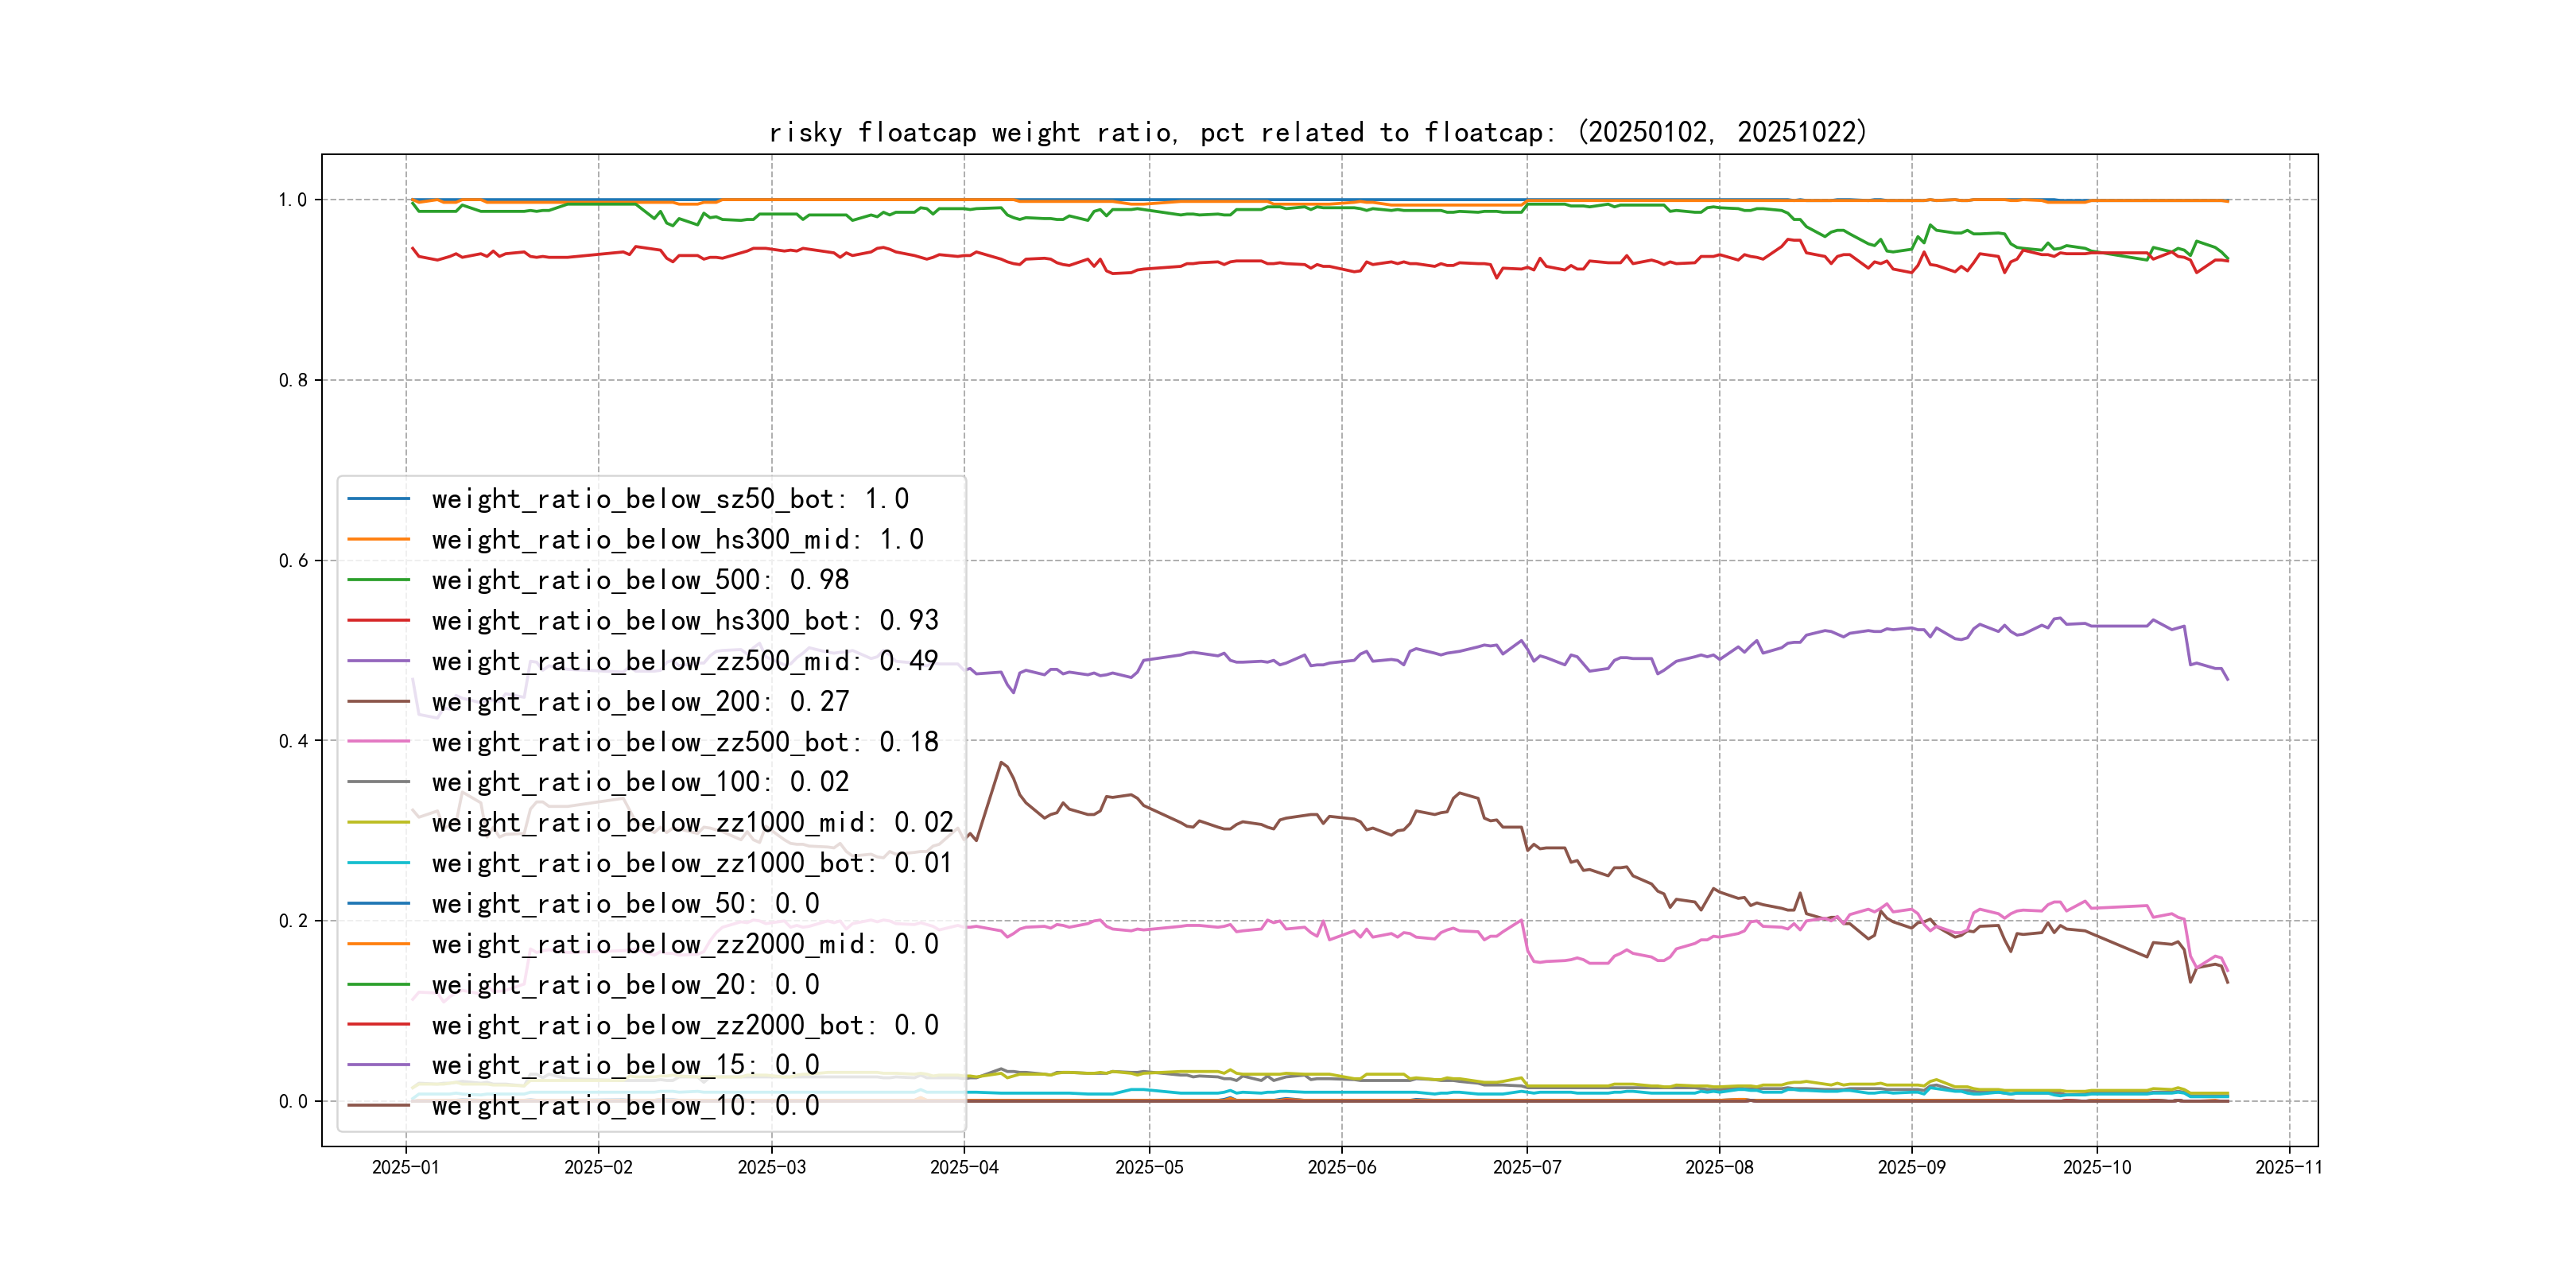Click the weight_ratio_below_15 legend entry

click(x=625, y=1065)
